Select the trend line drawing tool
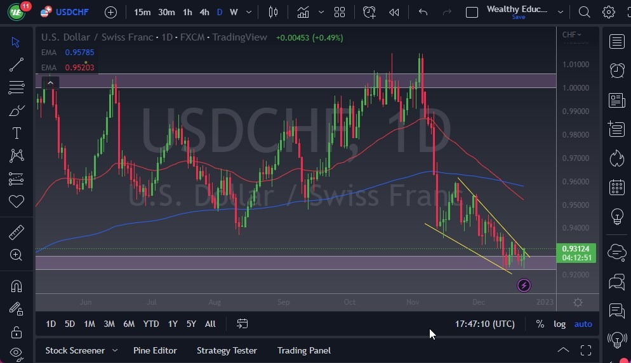 pos(16,65)
